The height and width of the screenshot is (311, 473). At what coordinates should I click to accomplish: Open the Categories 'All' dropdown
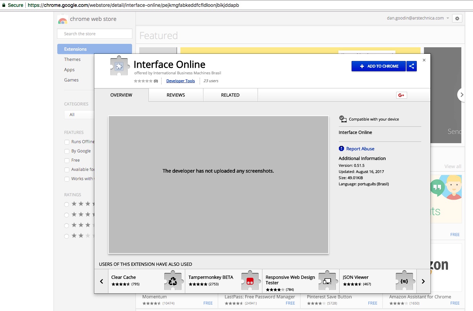(79, 115)
